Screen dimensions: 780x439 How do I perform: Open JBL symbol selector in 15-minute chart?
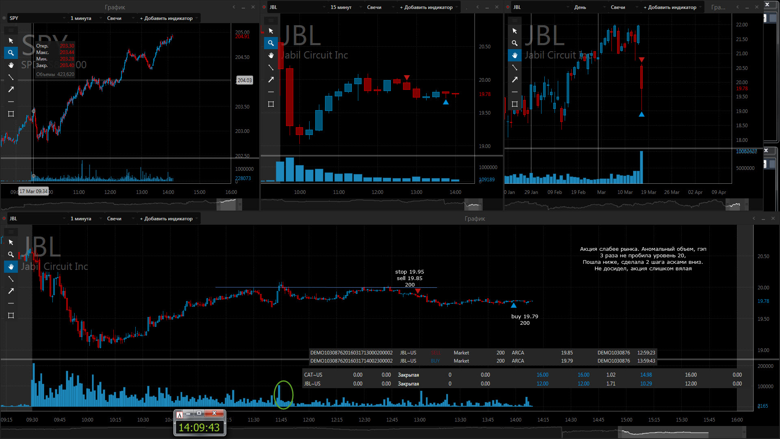coord(297,7)
